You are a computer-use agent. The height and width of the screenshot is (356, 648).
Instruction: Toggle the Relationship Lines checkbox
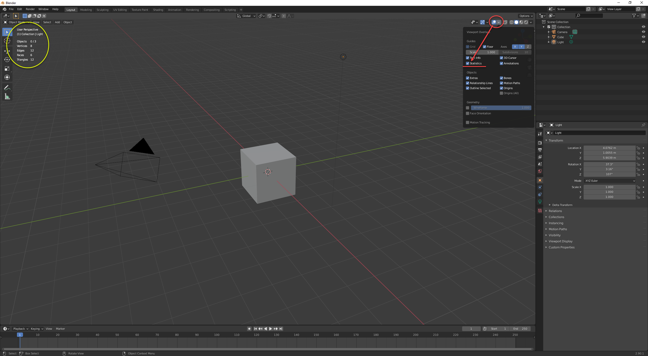pos(468,83)
